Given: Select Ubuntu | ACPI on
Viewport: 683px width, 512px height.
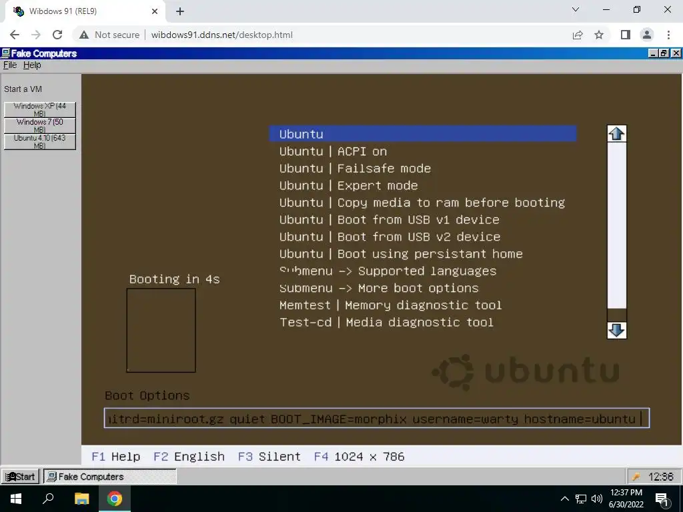Looking at the screenshot, I should coord(333,151).
